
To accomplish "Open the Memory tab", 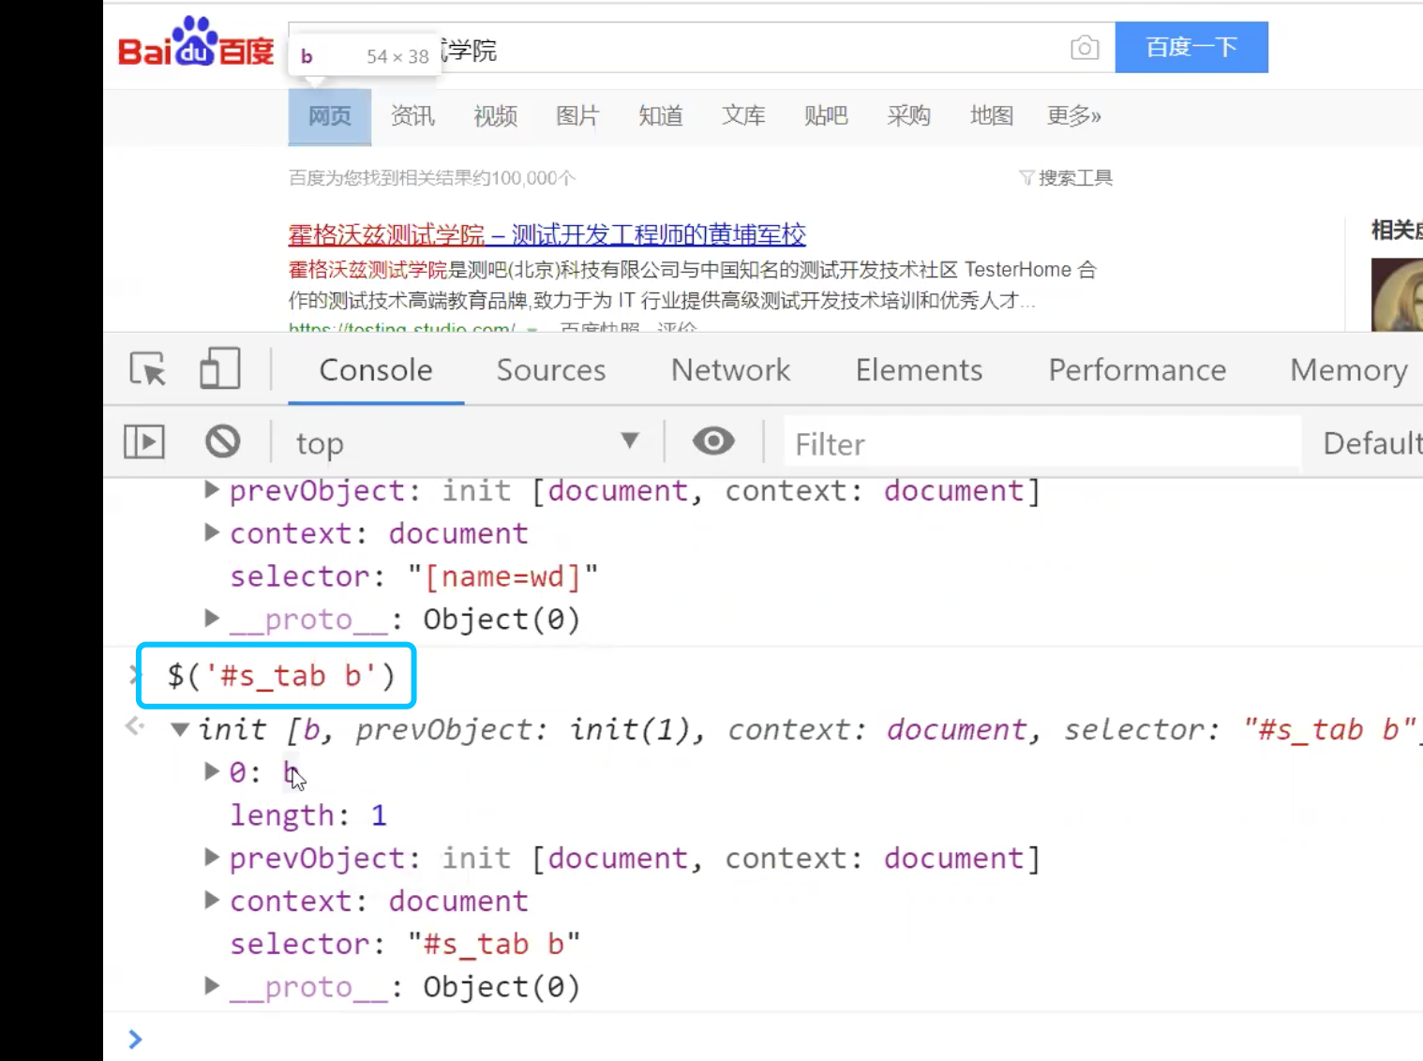I will point(1349,370).
